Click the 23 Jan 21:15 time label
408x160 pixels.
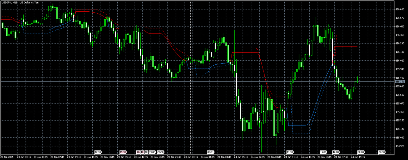point(174,157)
